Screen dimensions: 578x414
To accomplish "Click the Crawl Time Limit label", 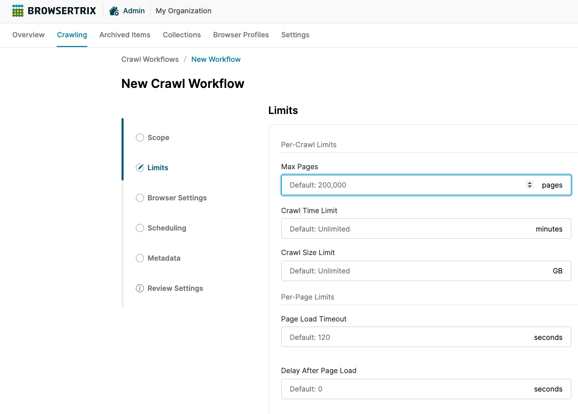I will (309, 211).
